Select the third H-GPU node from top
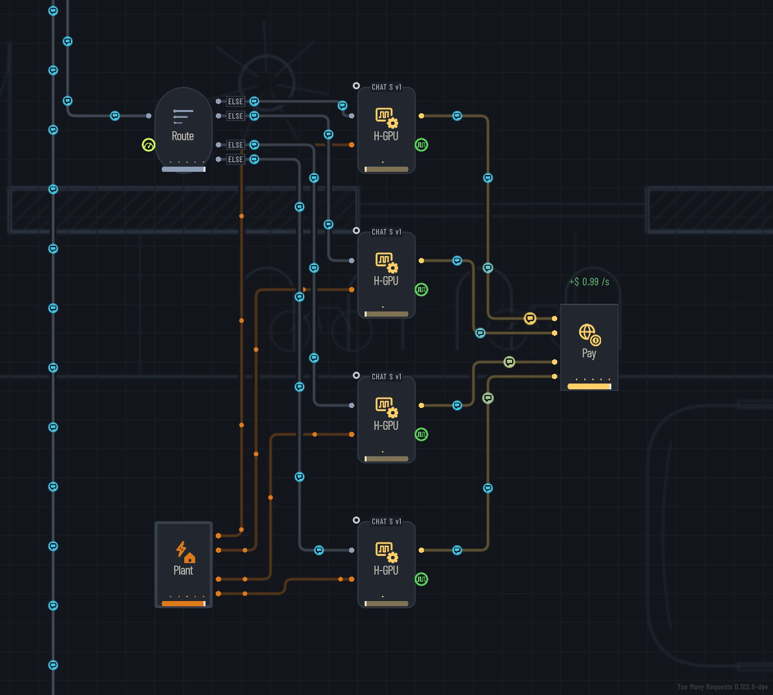773x695 pixels. click(386, 420)
